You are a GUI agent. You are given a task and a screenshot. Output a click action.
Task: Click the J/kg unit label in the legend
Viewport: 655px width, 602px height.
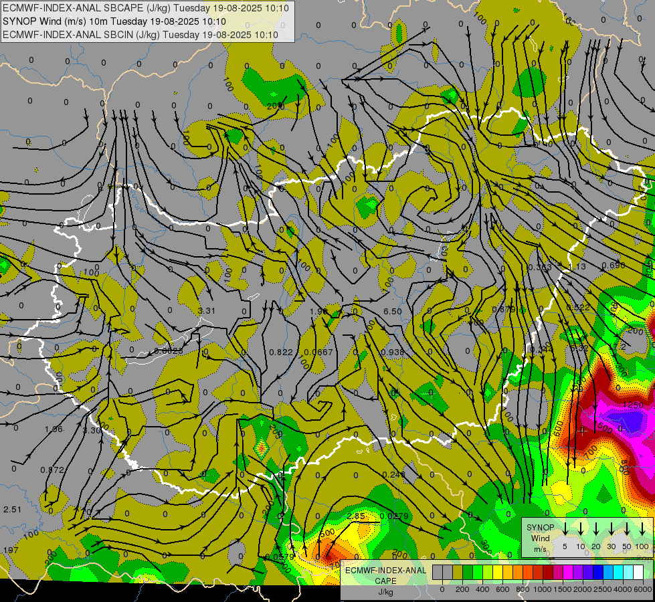pos(386,592)
